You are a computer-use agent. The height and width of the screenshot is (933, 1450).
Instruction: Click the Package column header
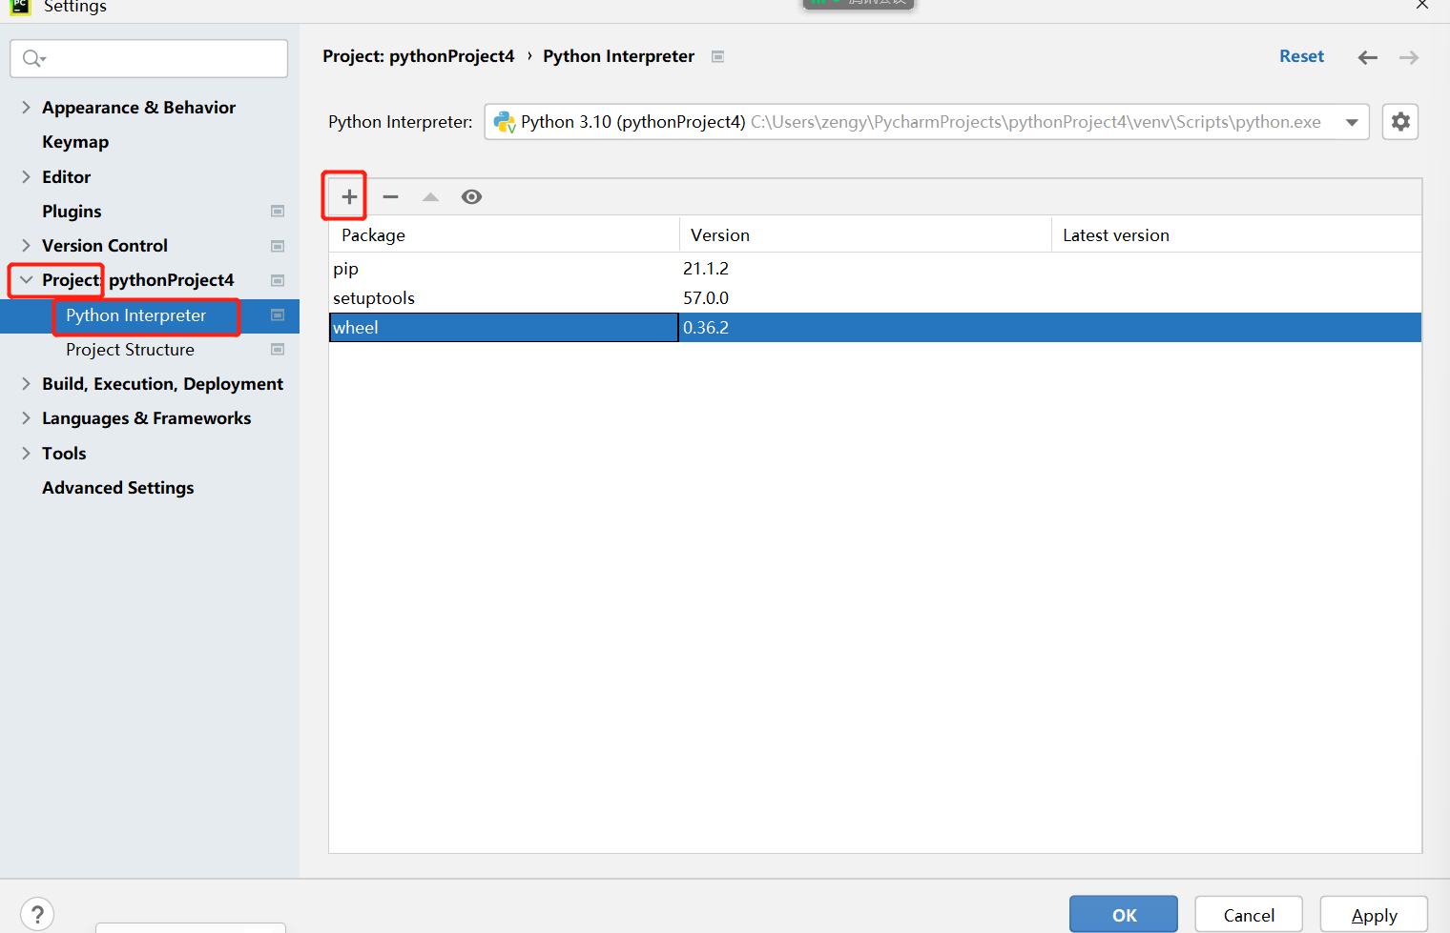504,235
